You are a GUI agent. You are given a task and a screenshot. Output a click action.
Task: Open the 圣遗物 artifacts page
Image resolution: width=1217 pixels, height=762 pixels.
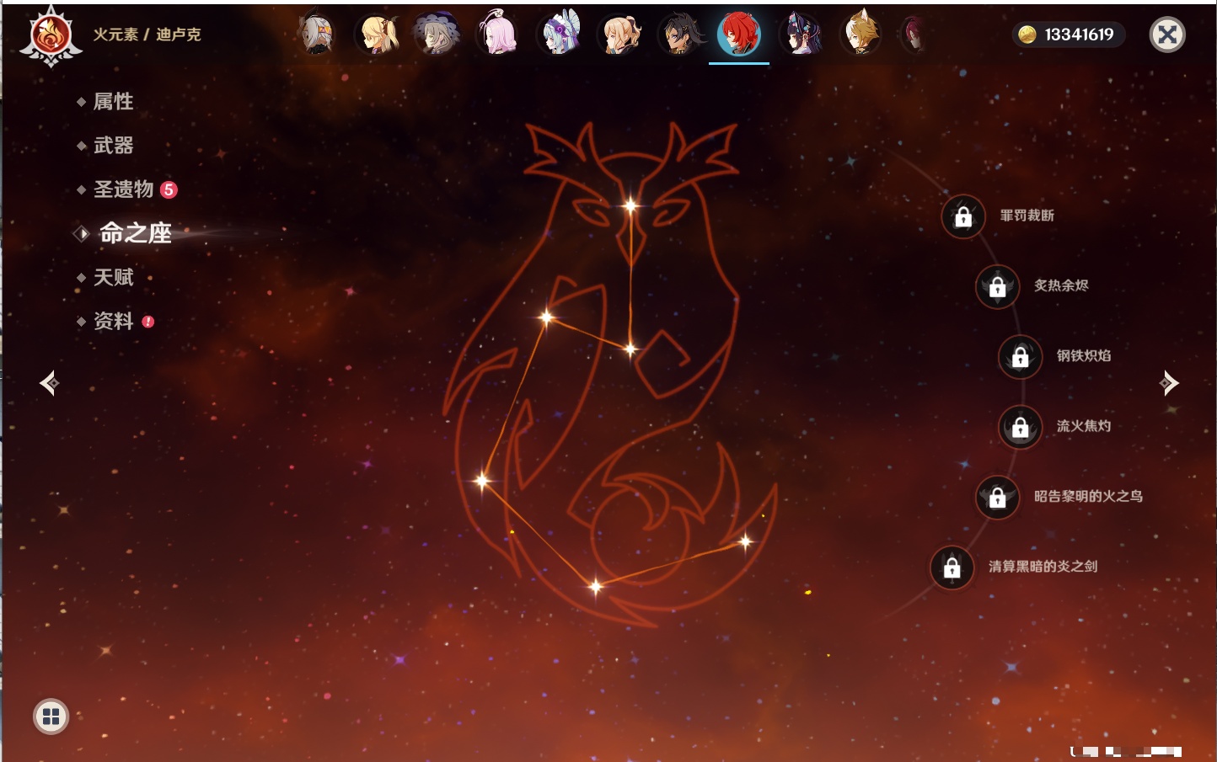coord(123,189)
